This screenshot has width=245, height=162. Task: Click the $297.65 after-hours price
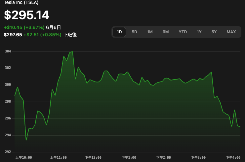pos(13,35)
